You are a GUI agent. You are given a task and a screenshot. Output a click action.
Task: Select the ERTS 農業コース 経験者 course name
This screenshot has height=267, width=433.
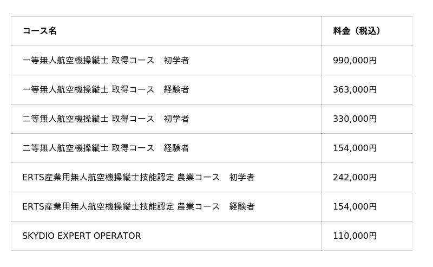point(138,207)
